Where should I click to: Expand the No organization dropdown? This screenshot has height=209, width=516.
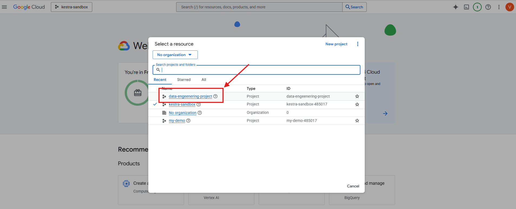175,55
